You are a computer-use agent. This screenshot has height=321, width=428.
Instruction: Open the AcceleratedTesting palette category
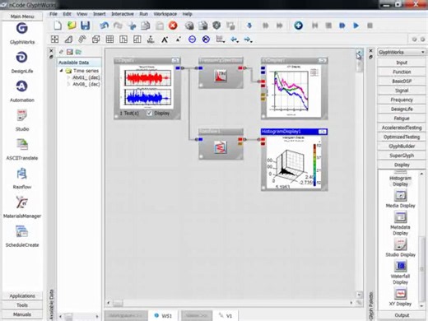pyautogui.click(x=402, y=128)
